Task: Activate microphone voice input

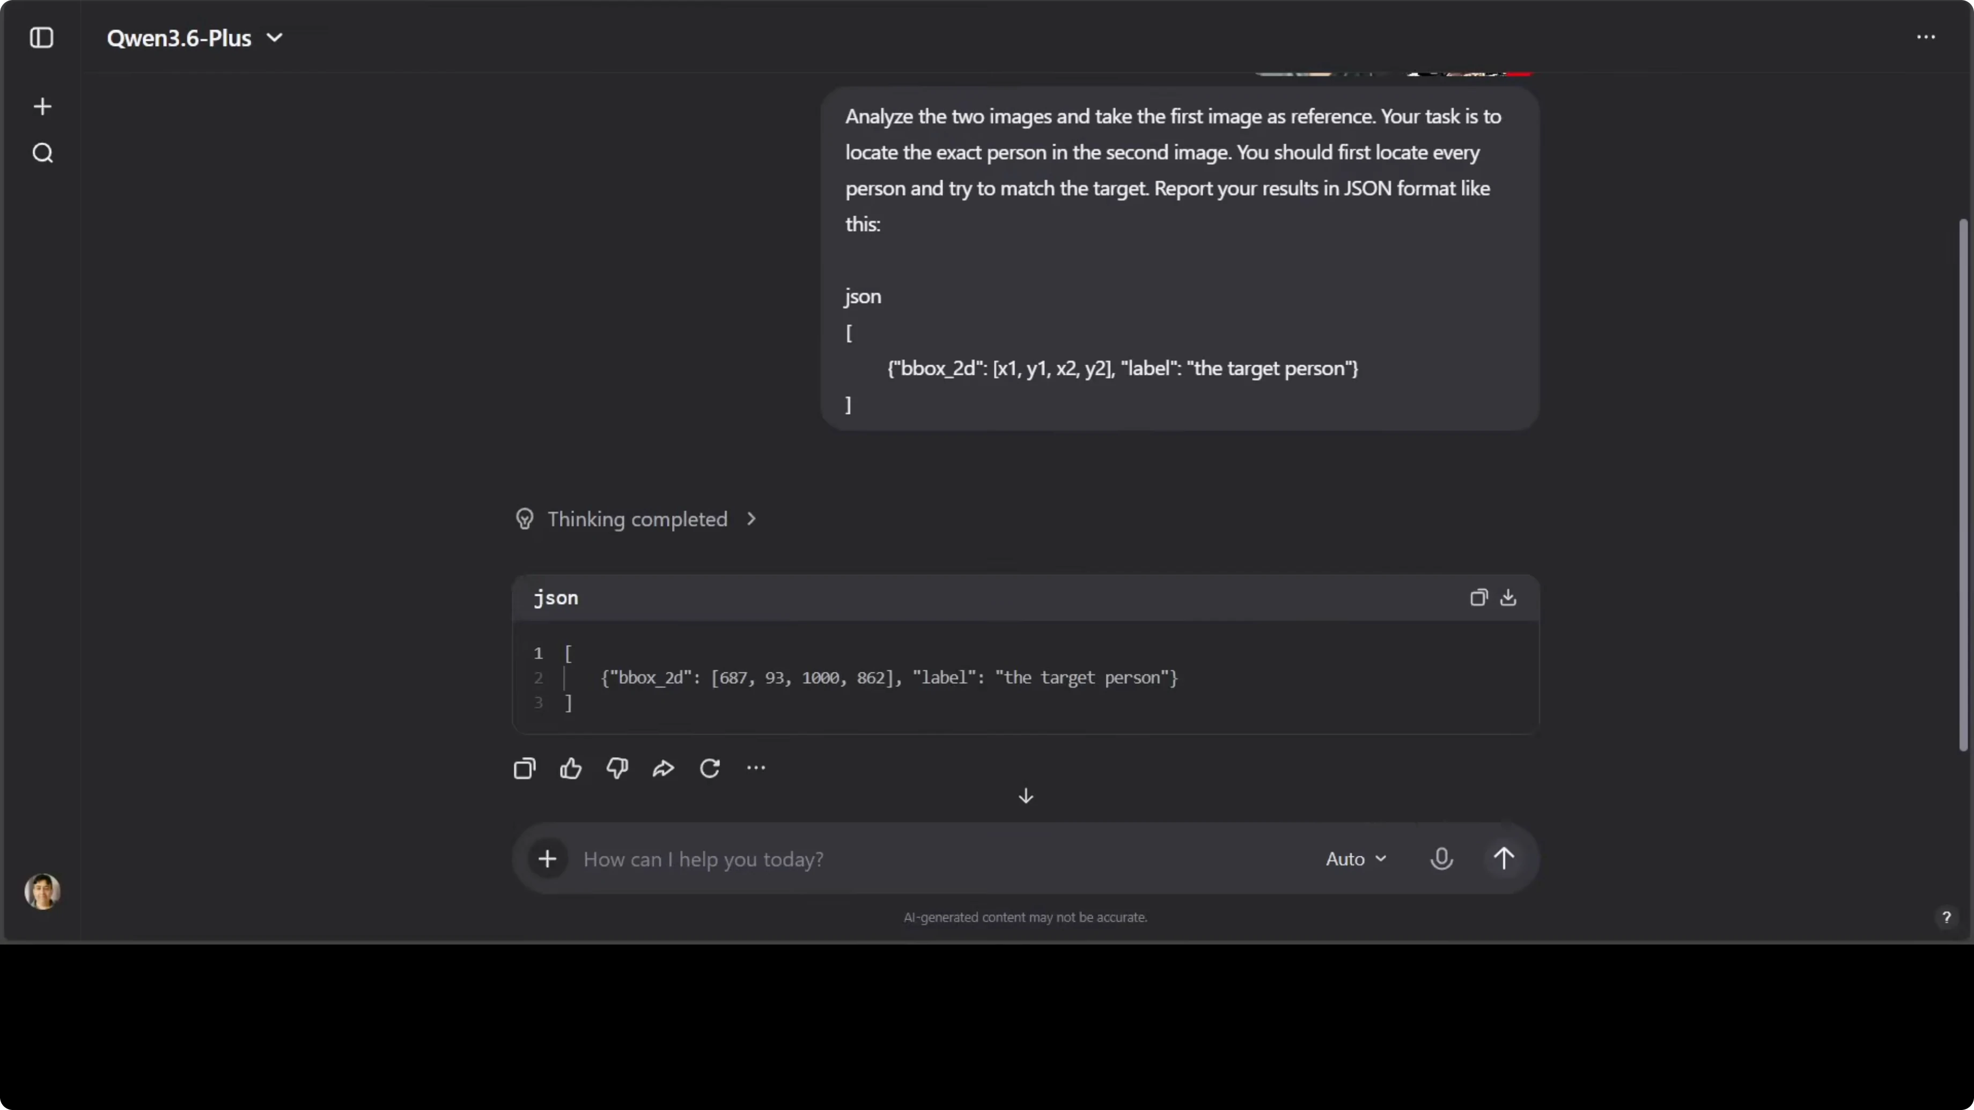Action: [x=1441, y=859]
